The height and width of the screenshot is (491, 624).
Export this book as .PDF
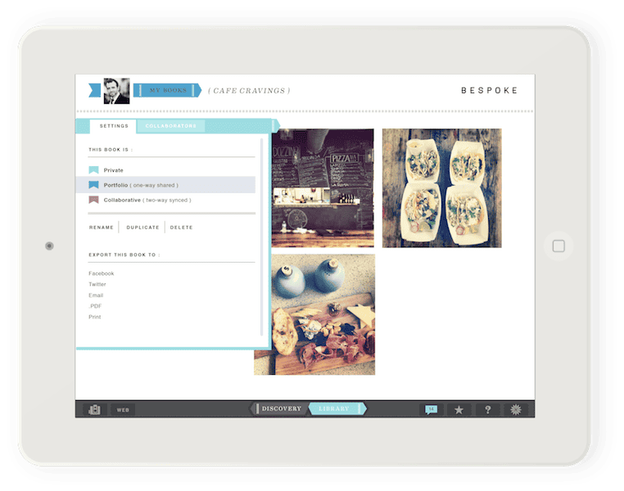pyautogui.click(x=95, y=306)
